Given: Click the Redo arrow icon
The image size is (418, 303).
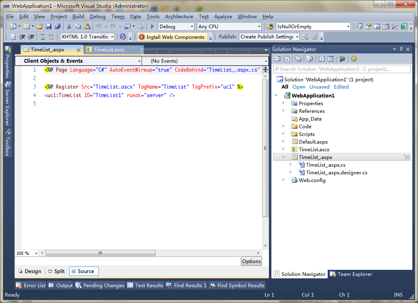Looking at the screenshot, I should point(113,26).
